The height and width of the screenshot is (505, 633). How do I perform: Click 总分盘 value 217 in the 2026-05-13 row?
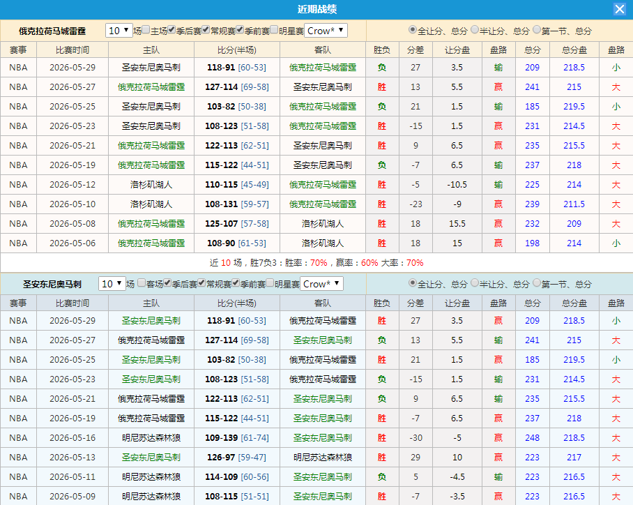[574, 458]
